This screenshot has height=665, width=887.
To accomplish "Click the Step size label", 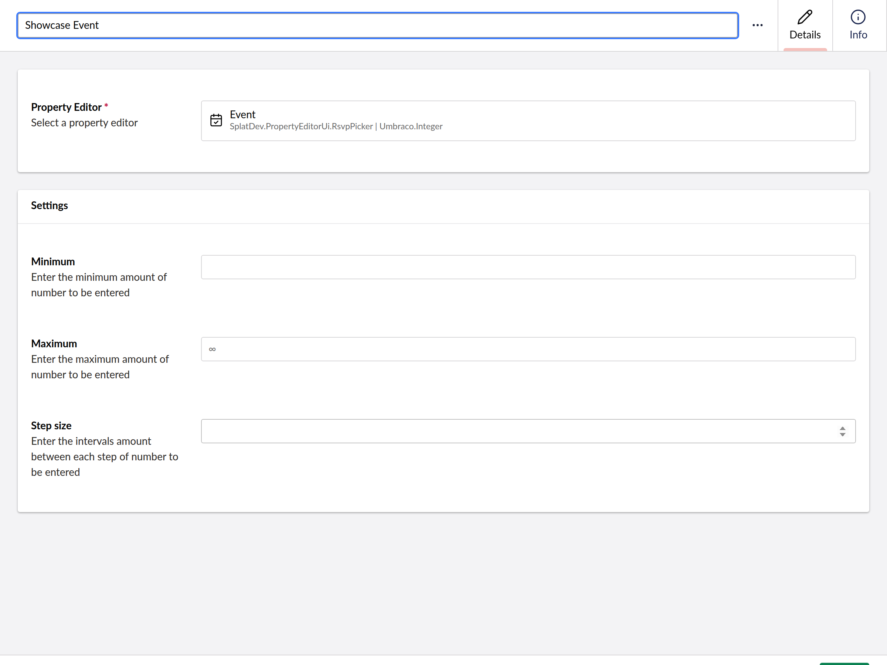I will point(51,426).
